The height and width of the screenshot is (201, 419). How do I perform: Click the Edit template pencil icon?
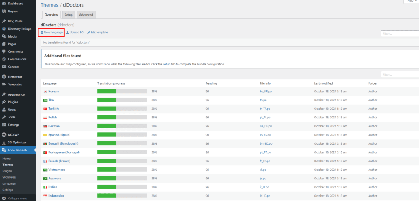tap(88, 33)
